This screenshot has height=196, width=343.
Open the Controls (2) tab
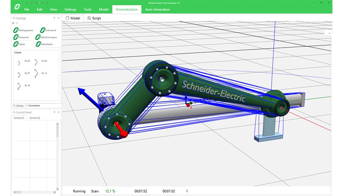(x=35, y=118)
